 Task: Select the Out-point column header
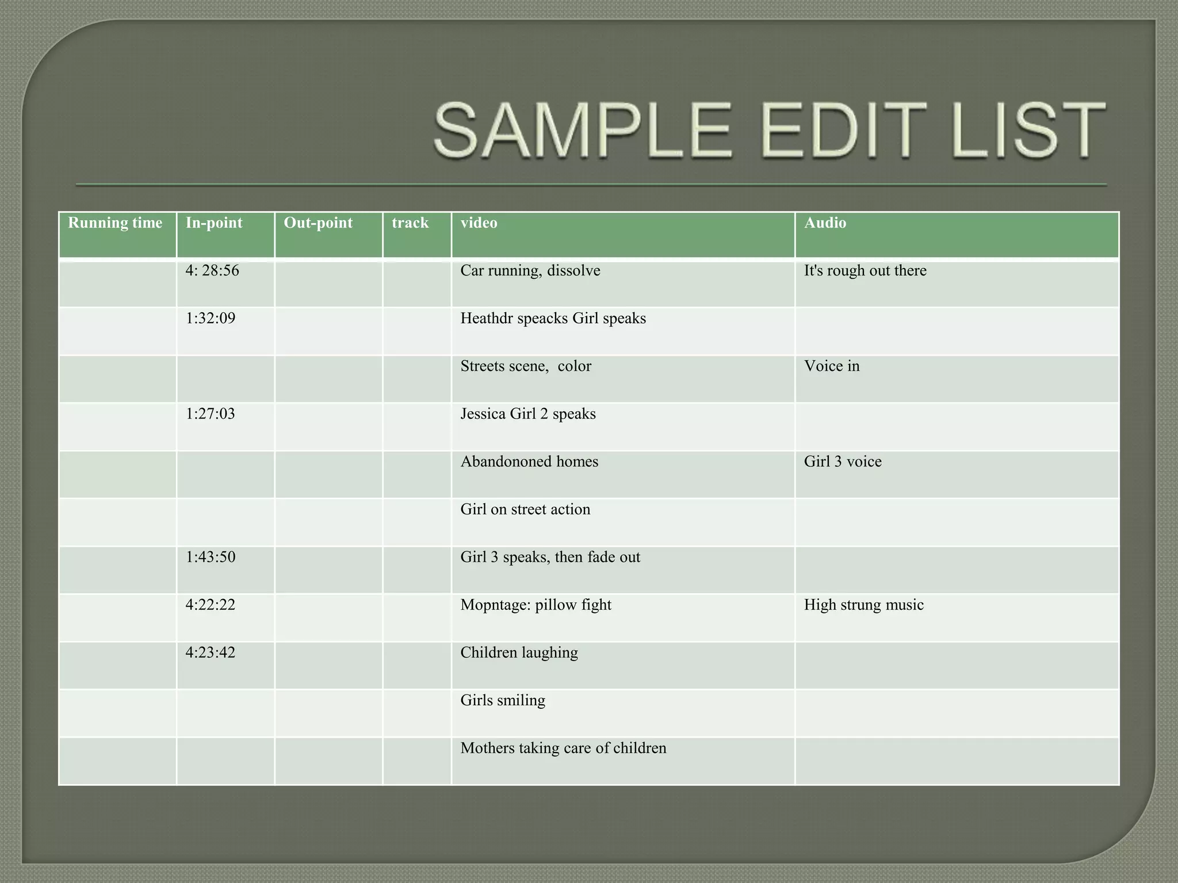(x=328, y=235)
